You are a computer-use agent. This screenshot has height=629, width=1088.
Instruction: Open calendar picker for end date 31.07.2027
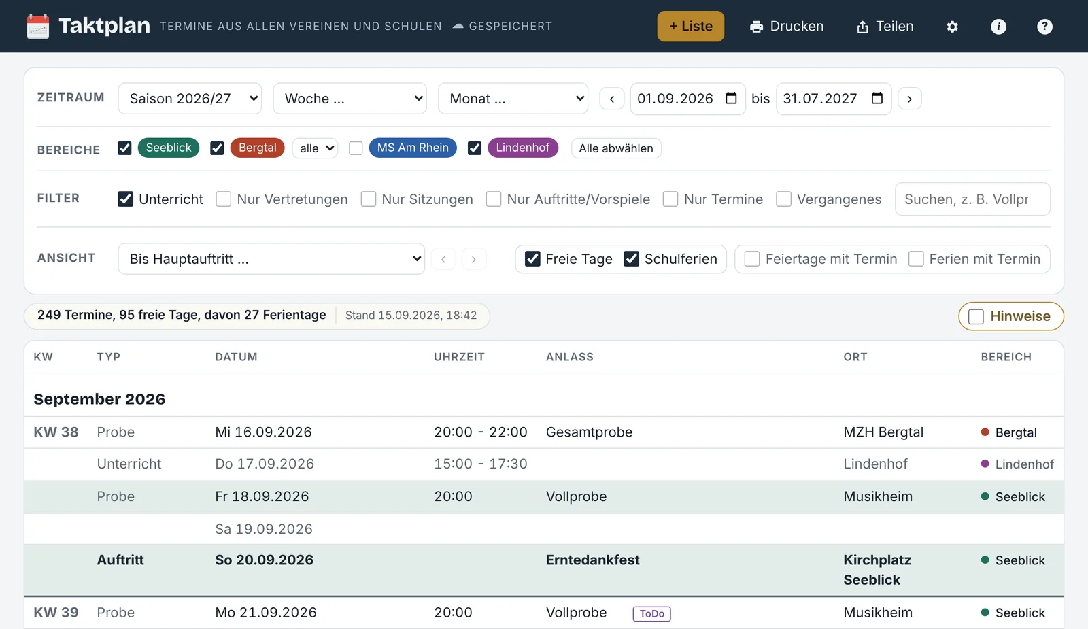(877, 99)
